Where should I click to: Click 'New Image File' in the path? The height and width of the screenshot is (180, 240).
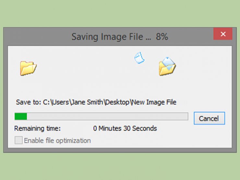154,102
